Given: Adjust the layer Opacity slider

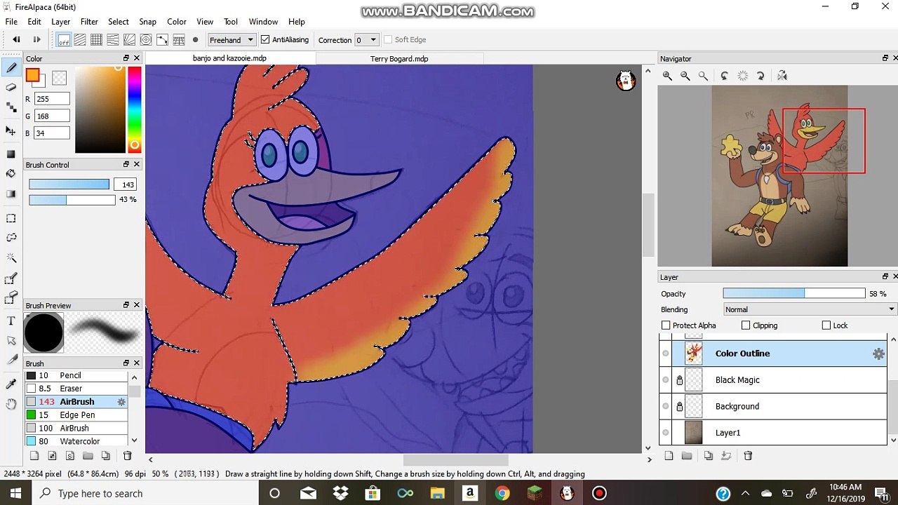Looking at the screenshot, I should 793,294.
